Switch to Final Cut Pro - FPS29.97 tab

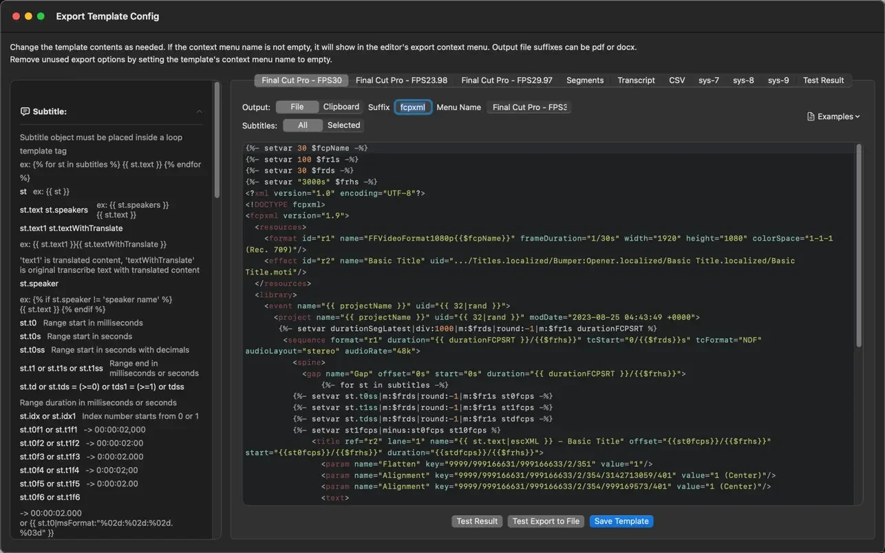507,80
